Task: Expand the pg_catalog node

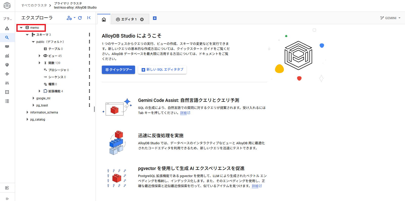Action: pyautogui.click(x=27, y=119)
